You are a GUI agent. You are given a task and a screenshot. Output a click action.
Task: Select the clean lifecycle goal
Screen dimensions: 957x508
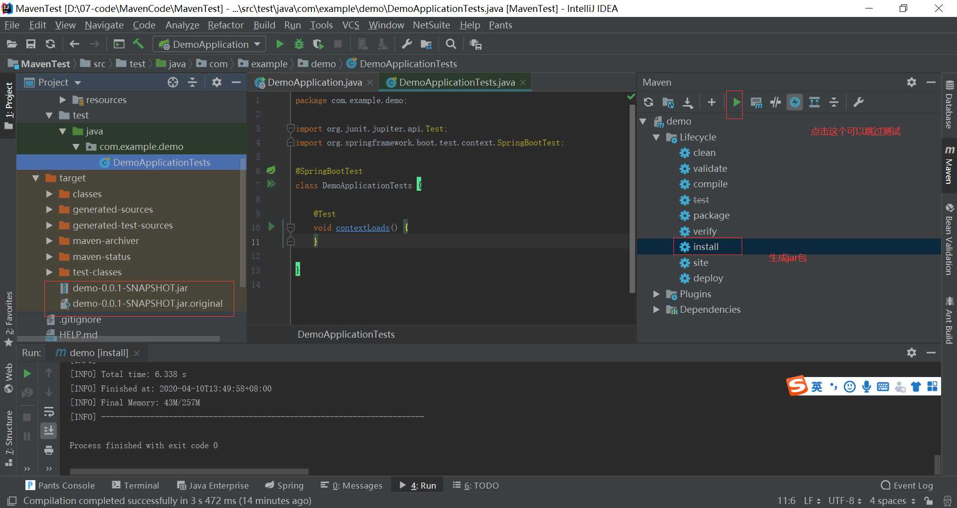pos(704,152)
